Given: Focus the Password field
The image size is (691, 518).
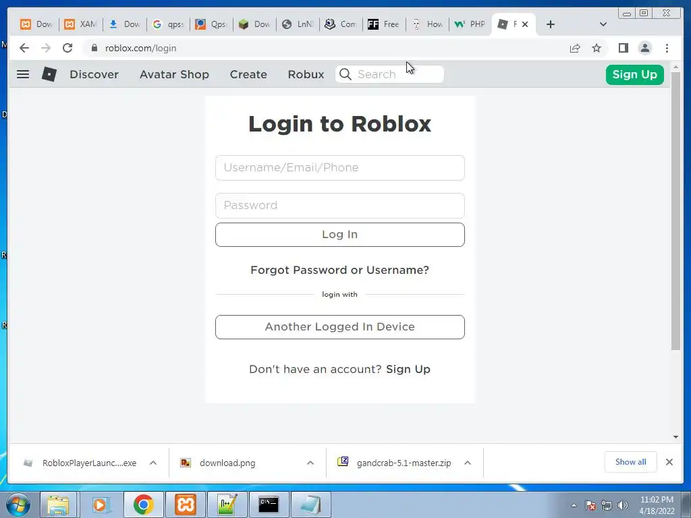Looking at the screenshot, I should pyautogui.click(x=340, y=206).
